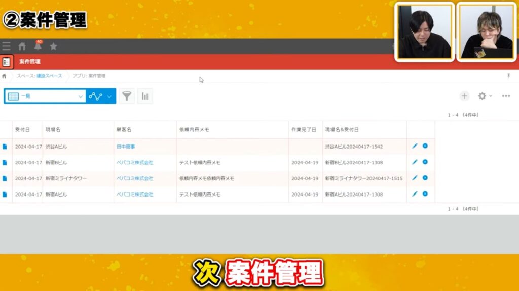Open the 建設スペース breadcrumb link

point(49,75)
